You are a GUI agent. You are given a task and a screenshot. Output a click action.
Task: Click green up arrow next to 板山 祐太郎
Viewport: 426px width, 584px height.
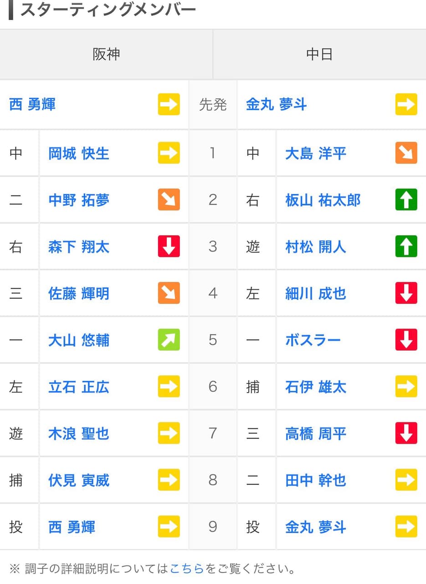(x=406, y=200)
